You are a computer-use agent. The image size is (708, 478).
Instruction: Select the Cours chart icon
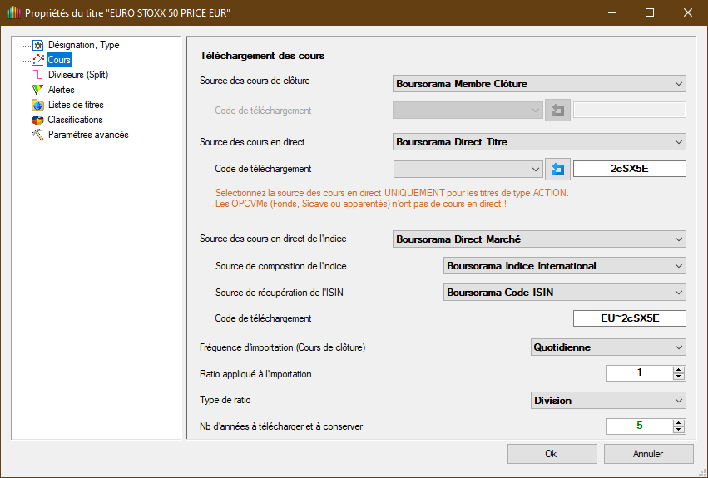pos(37,60)
